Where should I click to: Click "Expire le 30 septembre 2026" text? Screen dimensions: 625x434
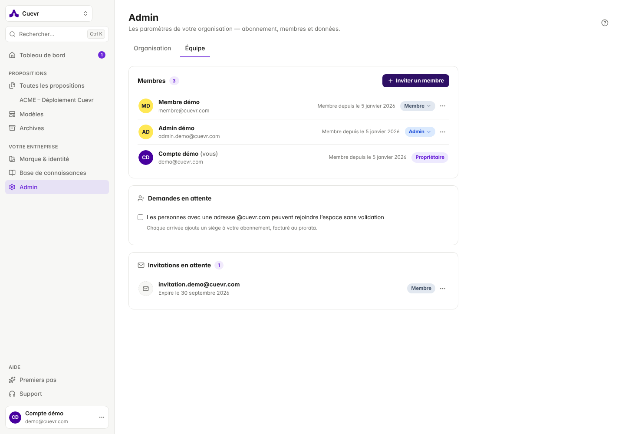pyautogui.click(x=194, y=293)
